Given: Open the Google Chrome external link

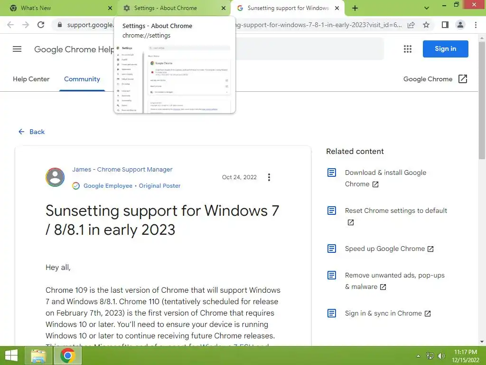Looking at the screenshot, I should click(x=435, y=79).
